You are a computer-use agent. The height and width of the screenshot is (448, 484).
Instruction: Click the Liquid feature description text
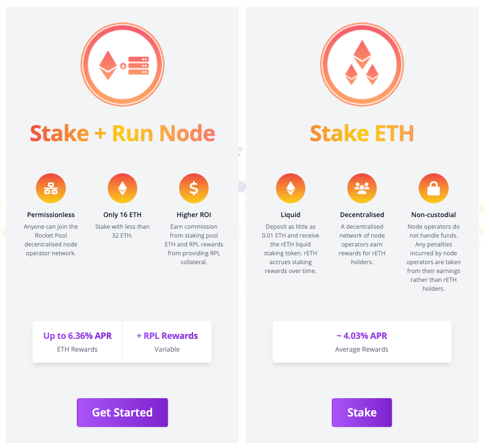(x=290, y=249)
